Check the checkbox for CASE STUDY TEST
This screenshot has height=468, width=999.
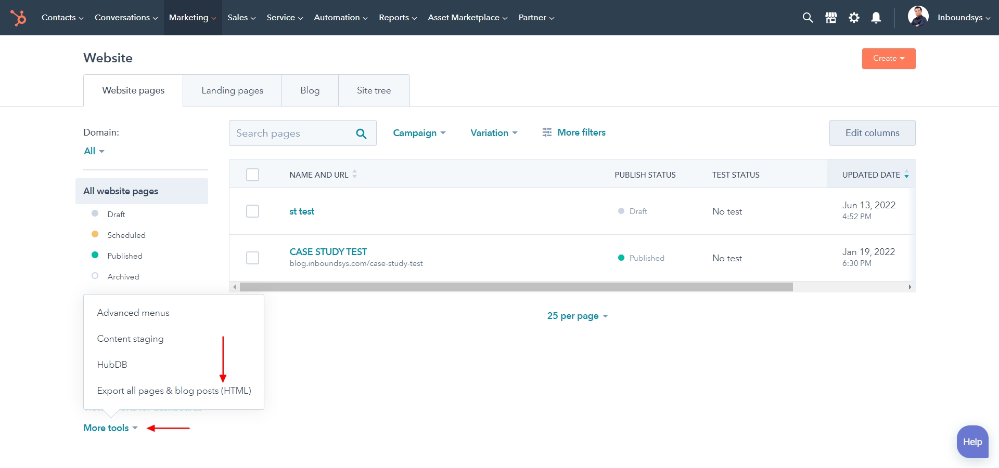252,258
